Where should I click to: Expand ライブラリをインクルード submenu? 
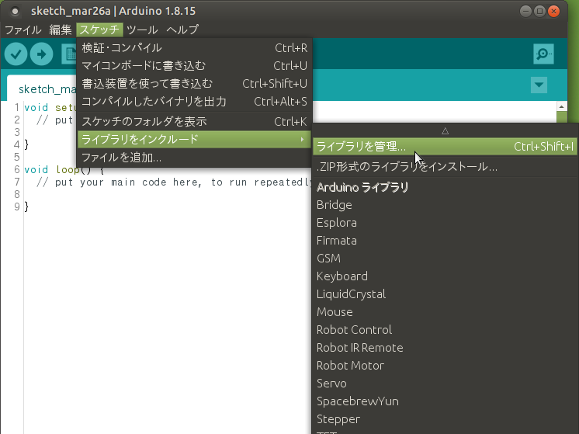click(194, 139)
